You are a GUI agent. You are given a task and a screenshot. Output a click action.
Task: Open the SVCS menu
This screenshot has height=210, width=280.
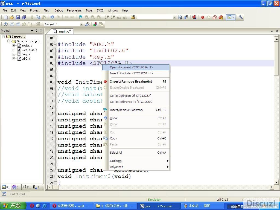coord(100,10)
